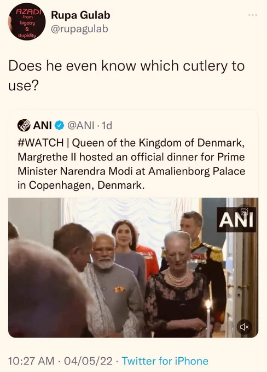Open the three-dot more options menu
This screenshot has width=267, height=372.
pyautogui.click(x=253, y=15)
